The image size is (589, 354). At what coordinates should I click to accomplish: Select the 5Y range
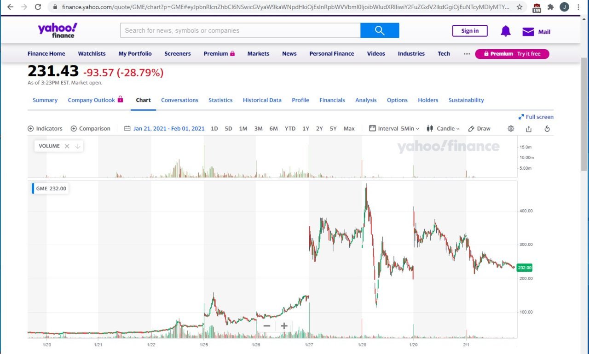point(333,129)
